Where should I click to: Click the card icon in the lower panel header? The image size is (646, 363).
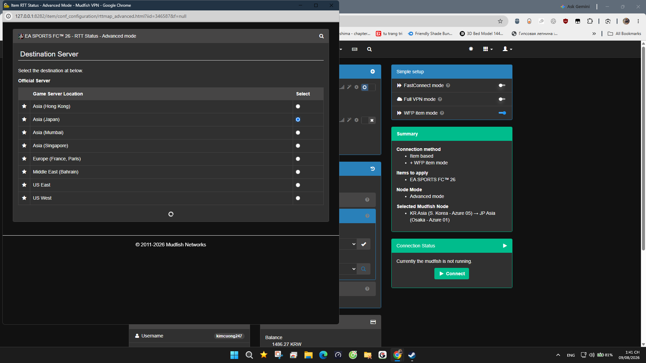(373, 322)
